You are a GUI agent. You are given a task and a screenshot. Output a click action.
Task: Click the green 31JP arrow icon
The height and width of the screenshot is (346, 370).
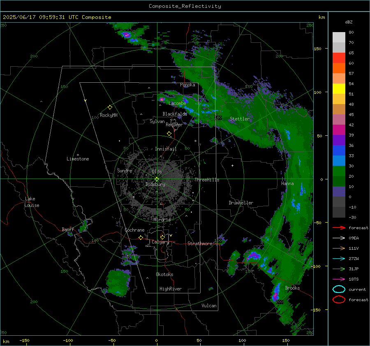click(339, 269)
